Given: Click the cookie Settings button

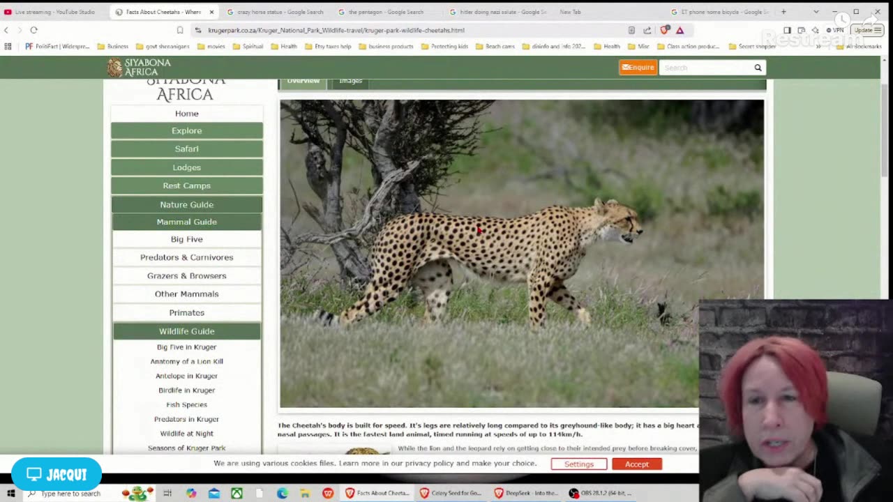Looking at the screenshot, I should [x=579, y=464].
